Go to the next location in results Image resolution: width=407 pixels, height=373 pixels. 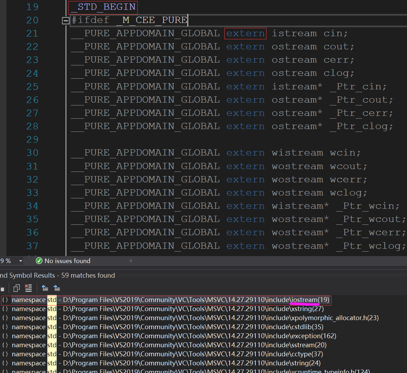57,288
